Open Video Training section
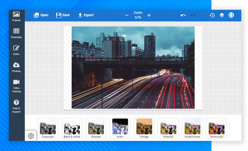The width and height of the screenshot is (248, 151). pos(16,86)
